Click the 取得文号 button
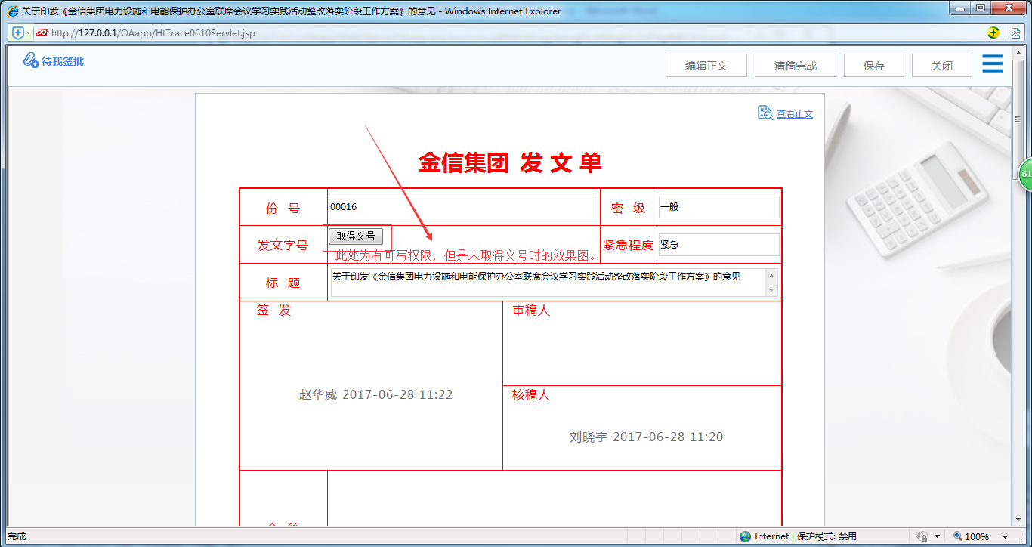This screenshot has width=1032, height=547. pos(355,235)
